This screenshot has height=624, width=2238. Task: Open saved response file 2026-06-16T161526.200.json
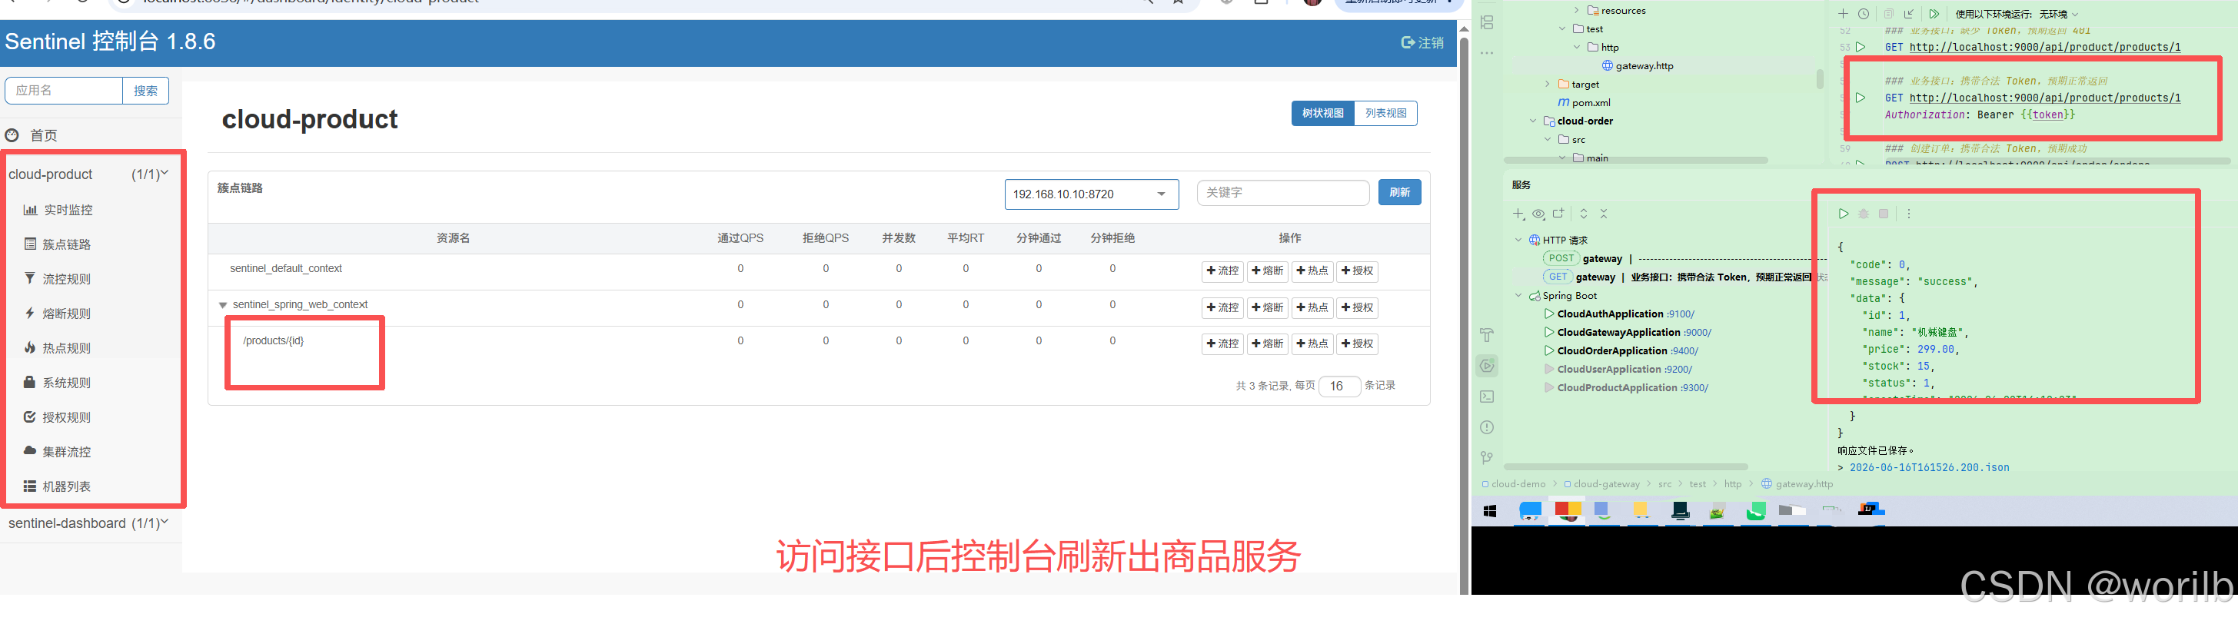1929,468
